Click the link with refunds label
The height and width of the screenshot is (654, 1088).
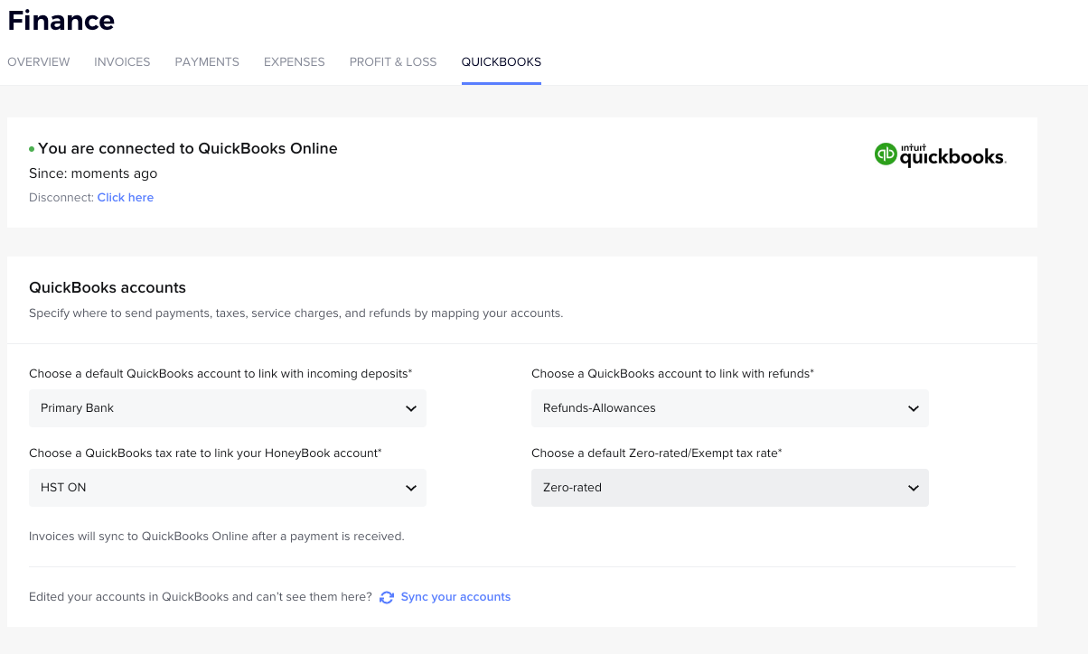(673, 373)
